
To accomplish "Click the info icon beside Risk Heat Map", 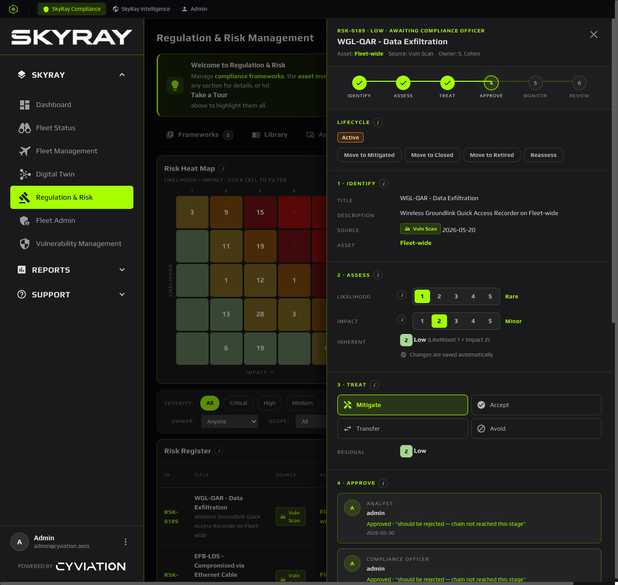I will 223,168.
